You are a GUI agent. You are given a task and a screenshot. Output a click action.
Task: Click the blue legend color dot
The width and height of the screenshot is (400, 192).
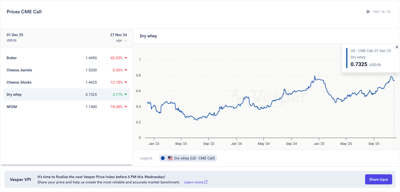[x=163, y=158]
